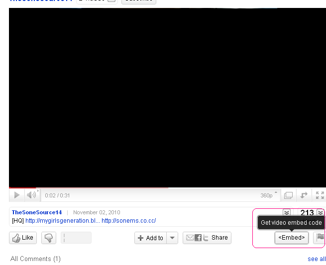Play the video with the play button

click(17, 195)
